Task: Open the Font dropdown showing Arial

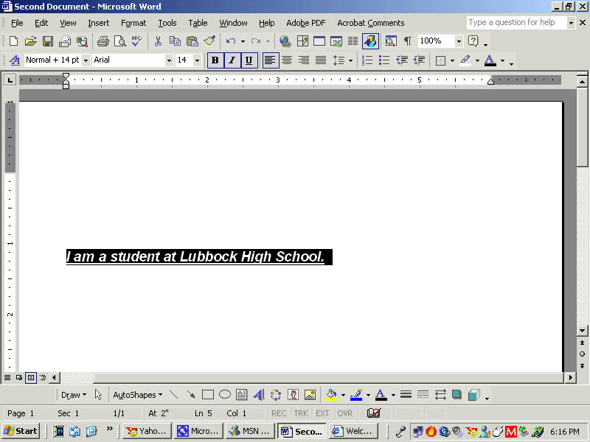Action: point(169,60)
